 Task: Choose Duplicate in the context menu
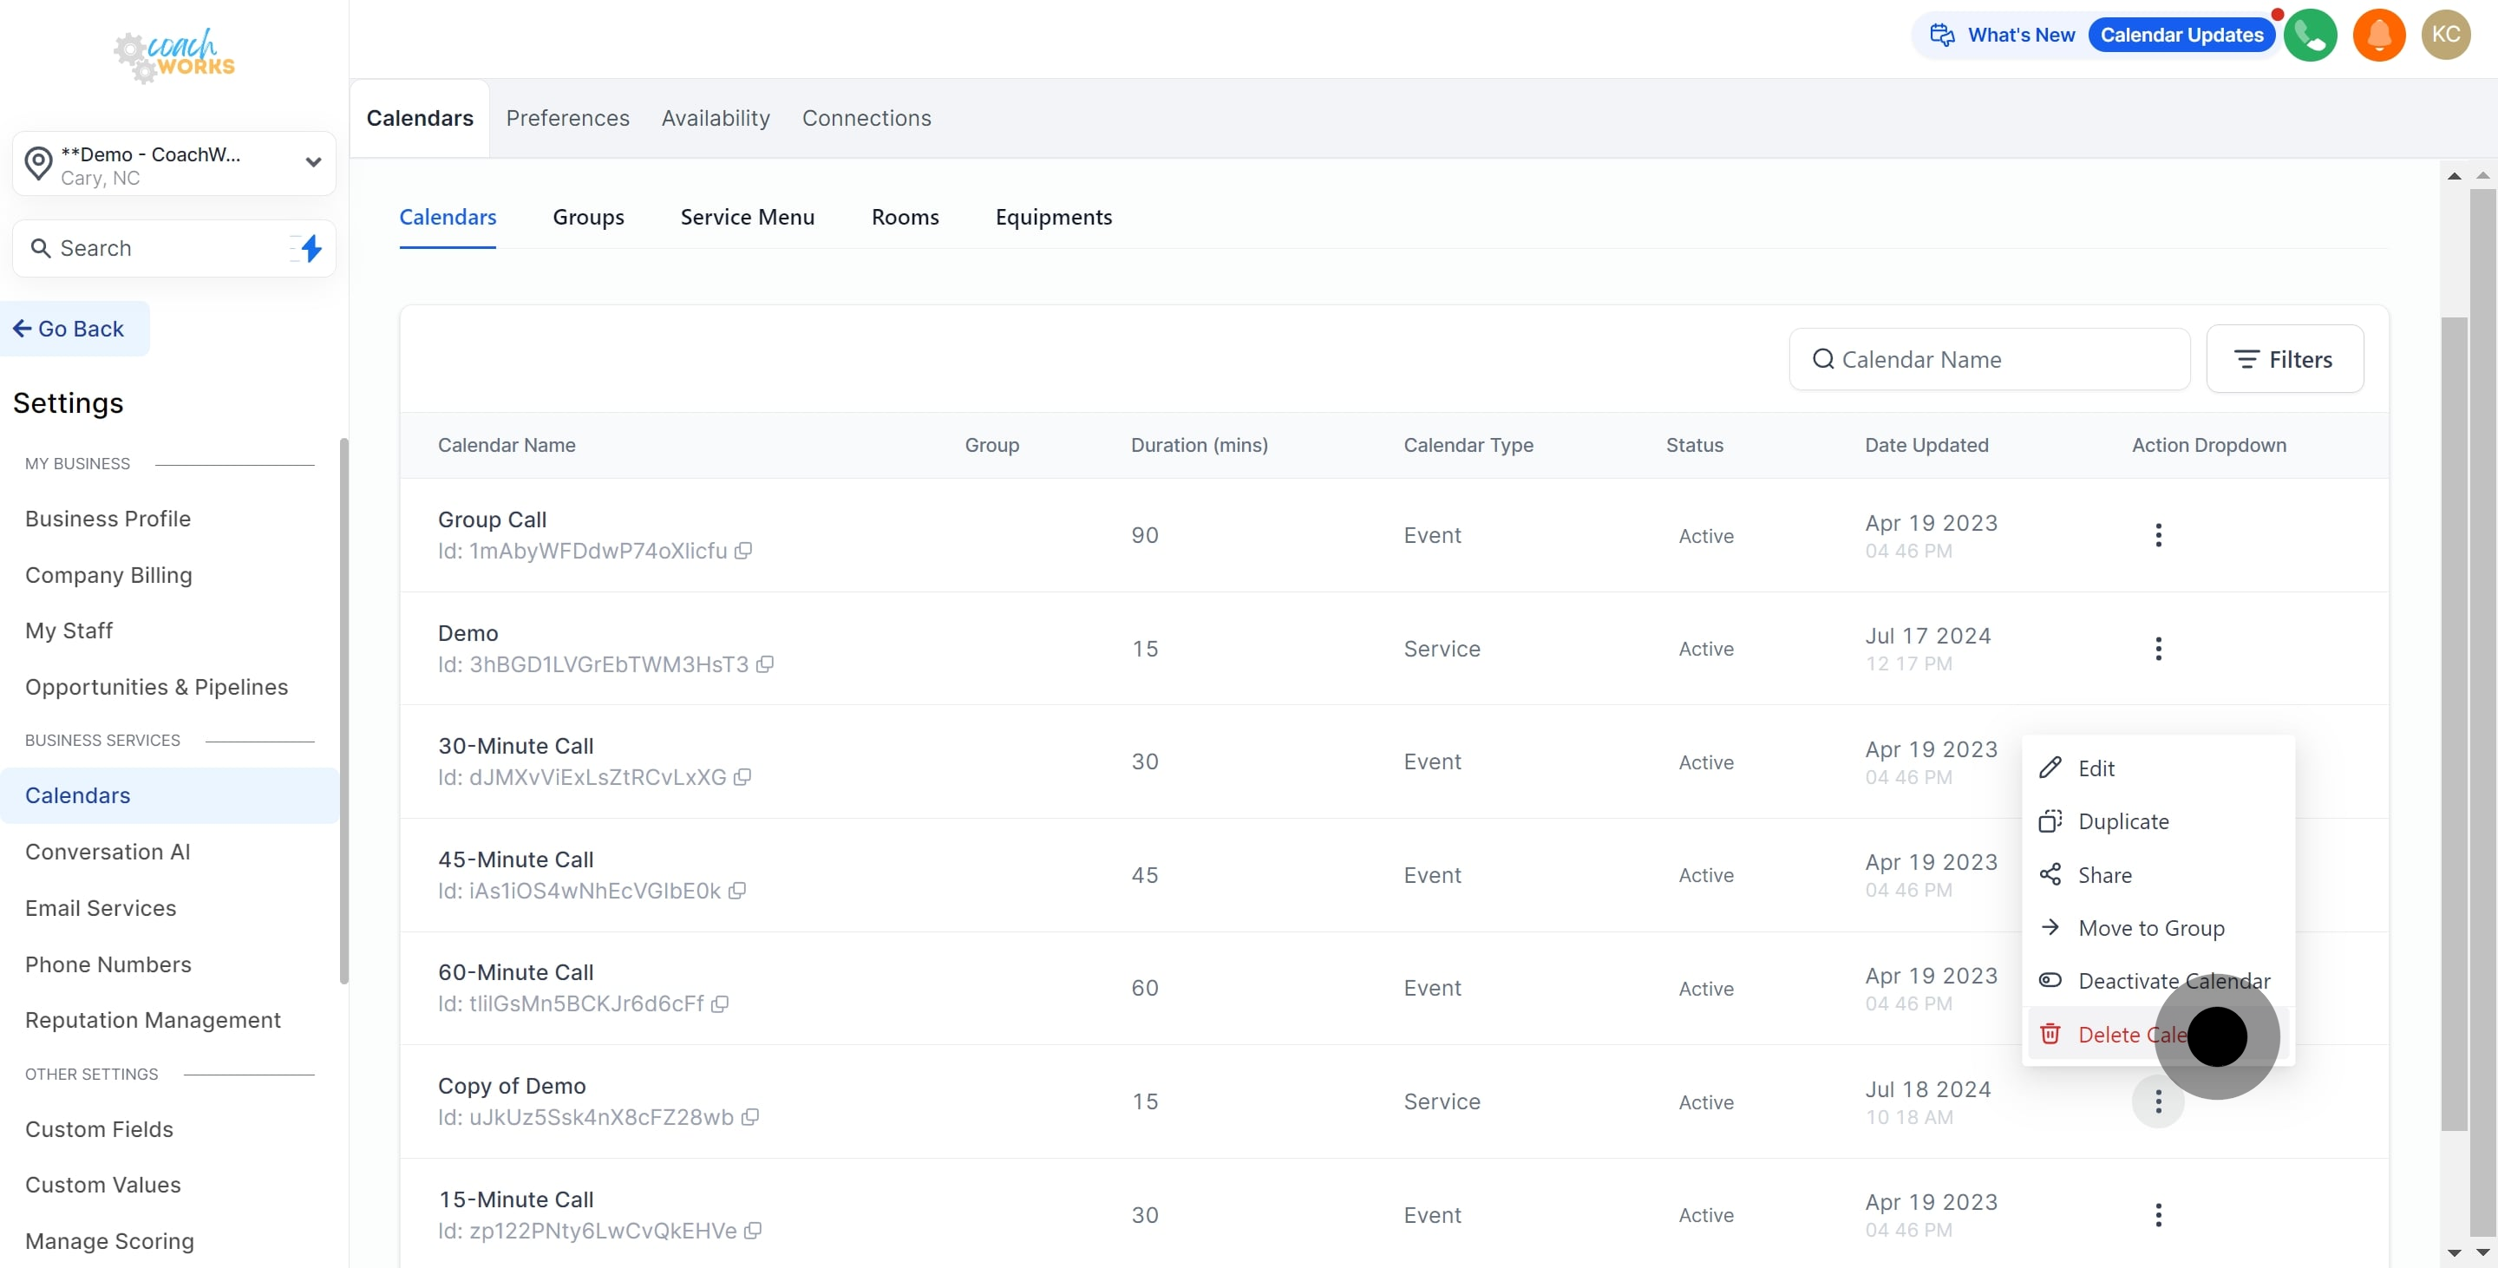pyautogui.click(x=2122, y=821)
